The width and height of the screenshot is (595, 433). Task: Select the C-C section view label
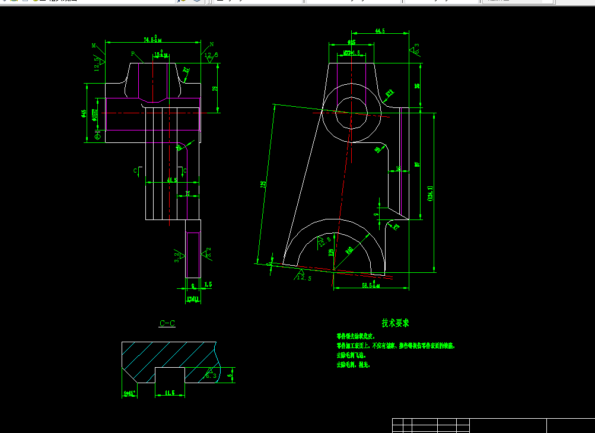[x=167, y=323]
